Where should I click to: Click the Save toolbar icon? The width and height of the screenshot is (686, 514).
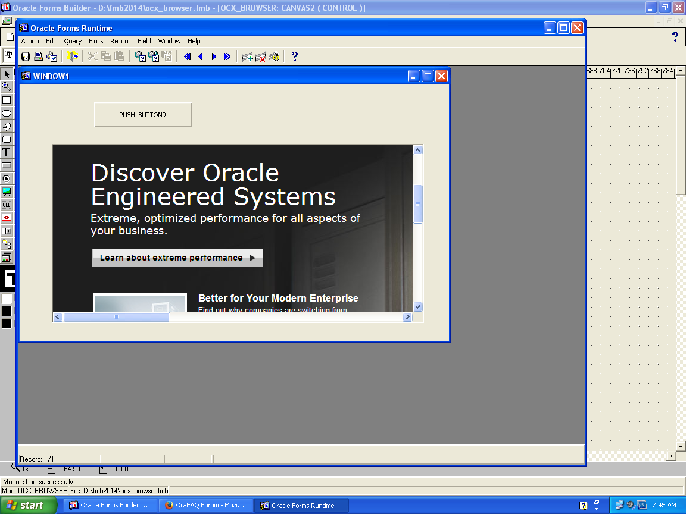point(26,57)
